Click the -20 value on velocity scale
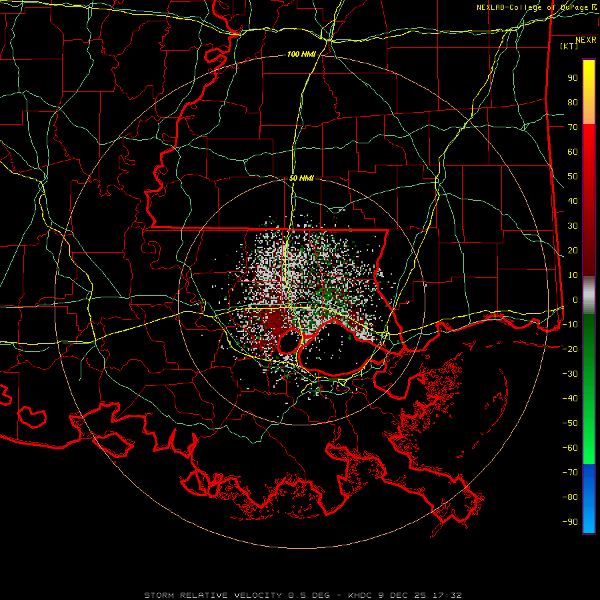This screenshot has width=600, height=600. (x=570, y=349)
